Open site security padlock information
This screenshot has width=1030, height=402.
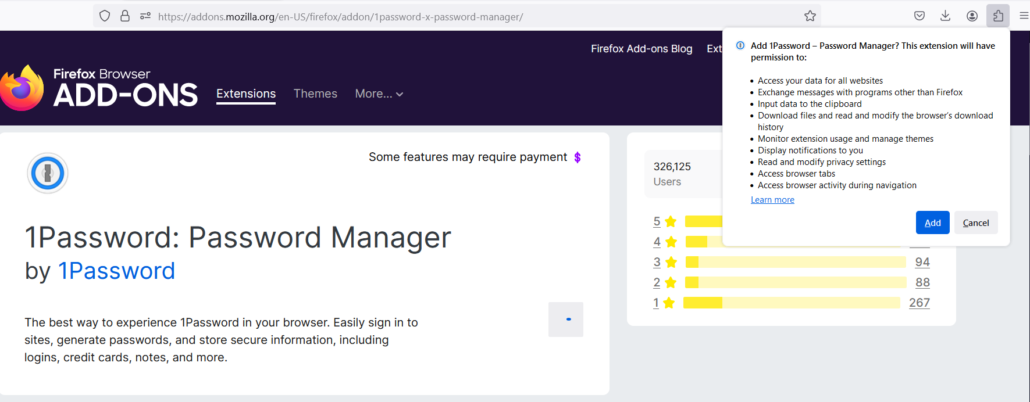coord(125,16)
